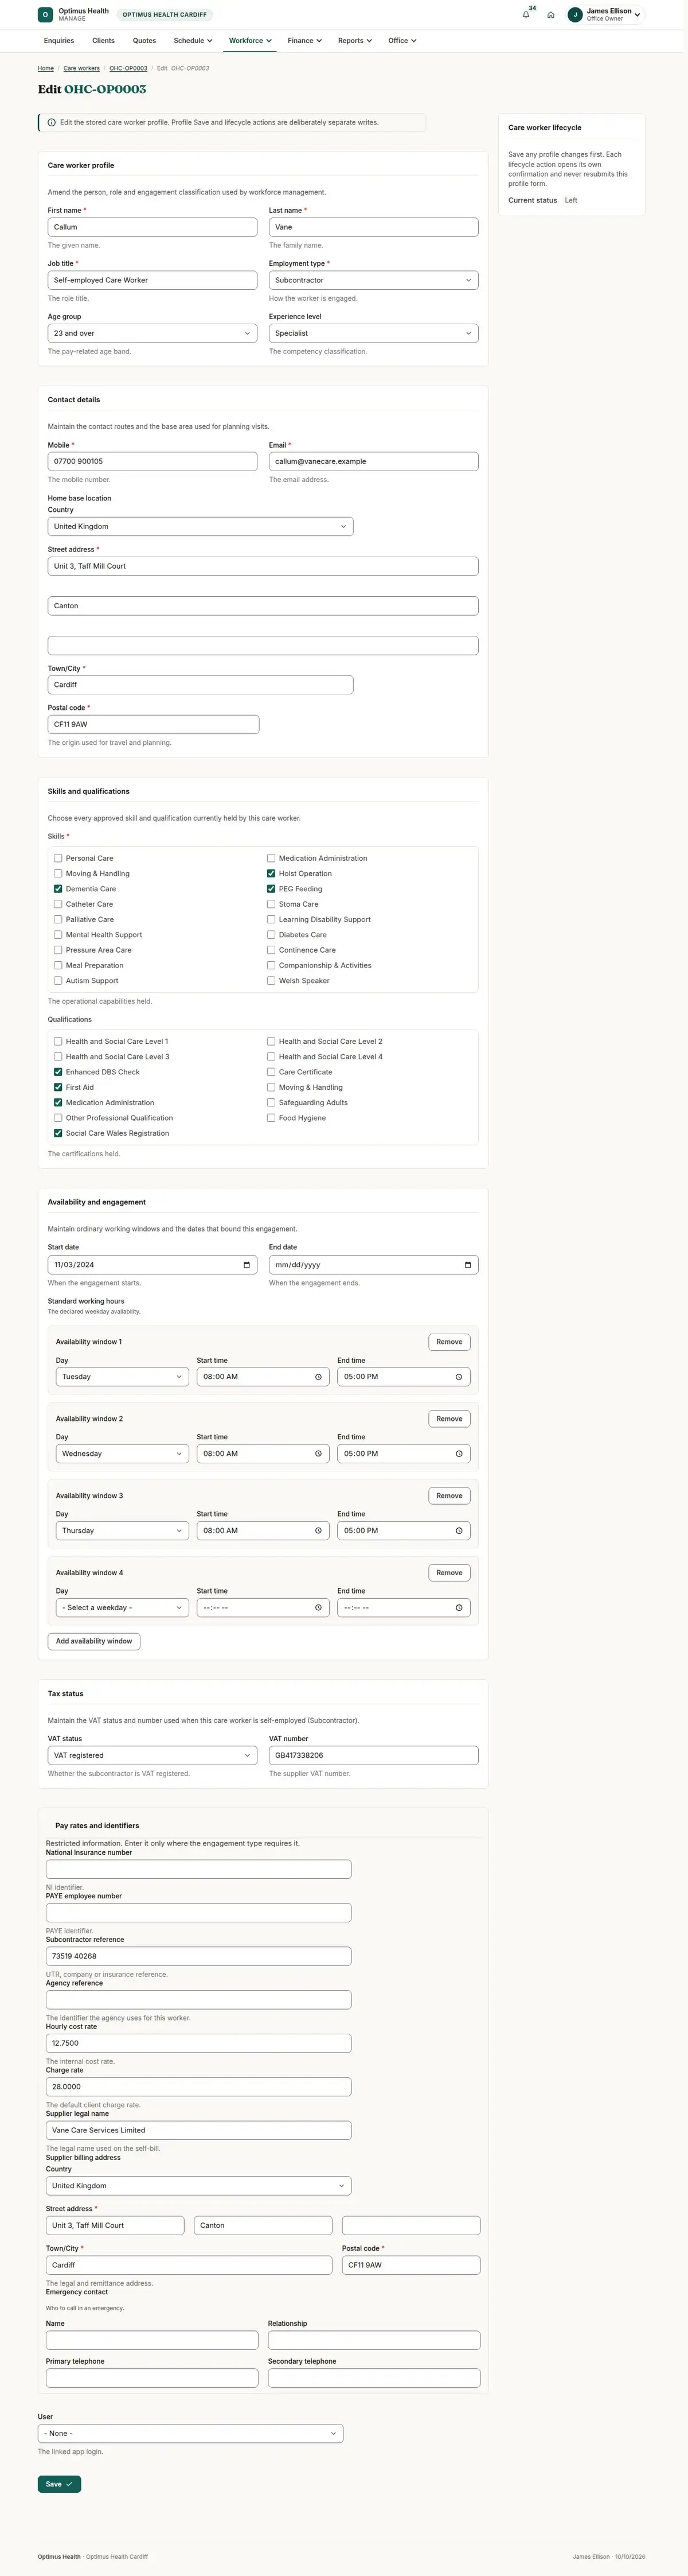The image size is (688, 2576).
Task: Click the Home breadcrumb link
Action: (x=46, y=69)
